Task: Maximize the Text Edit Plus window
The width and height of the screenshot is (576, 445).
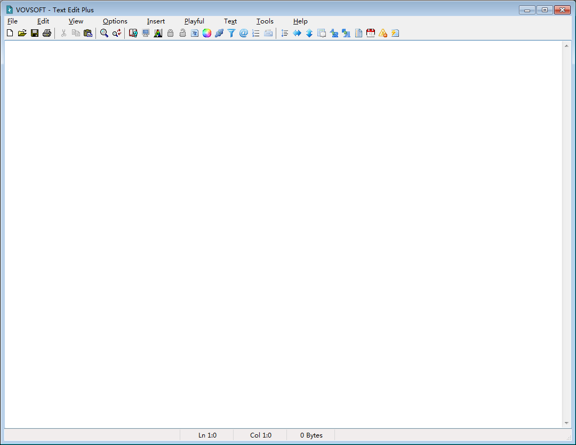Action: coord(545,10)
